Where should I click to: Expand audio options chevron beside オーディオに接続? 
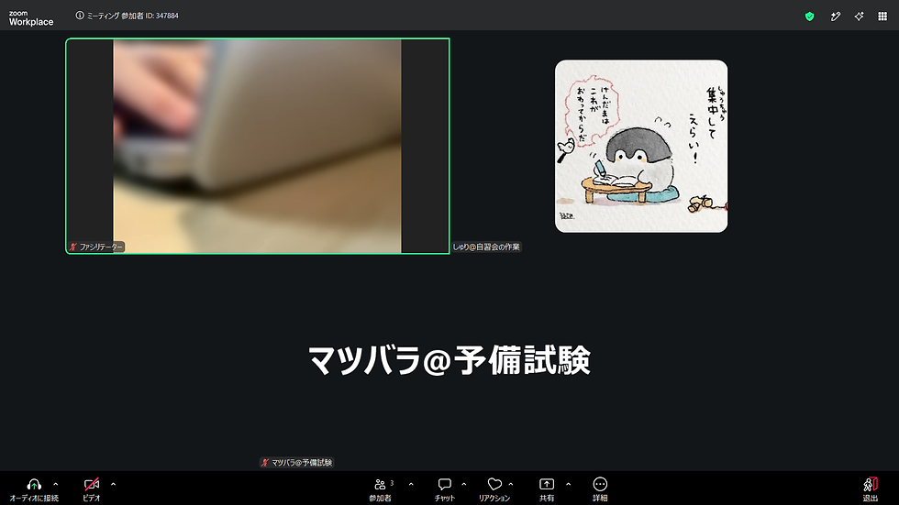point(56,485)
